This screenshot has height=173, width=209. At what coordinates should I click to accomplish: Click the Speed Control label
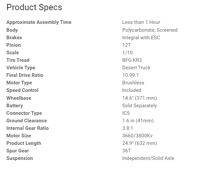tap(22, 90)
